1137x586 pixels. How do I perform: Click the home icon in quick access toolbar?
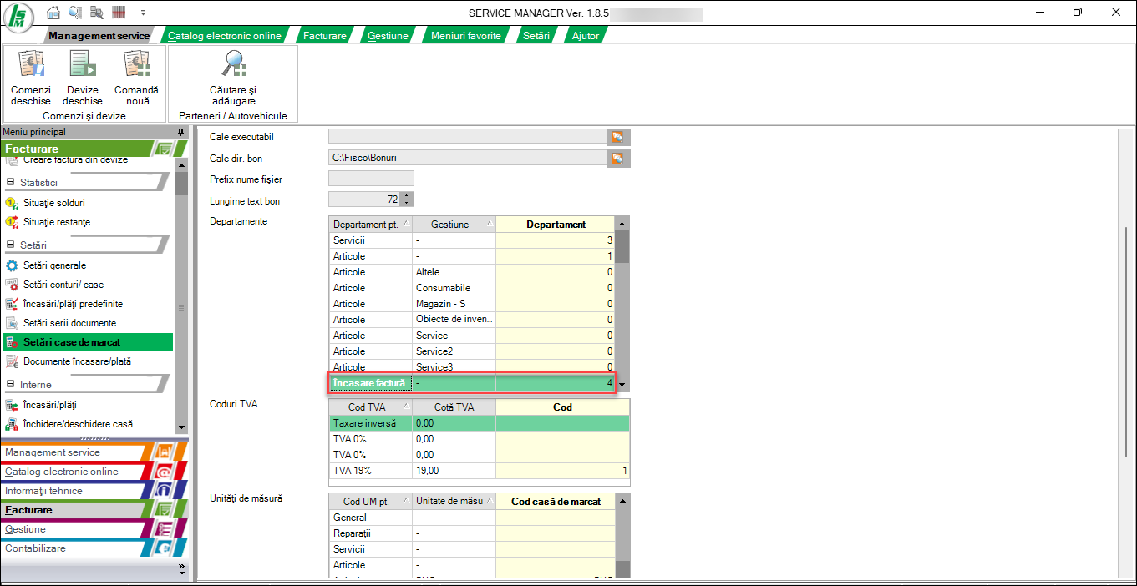[53, 13]
